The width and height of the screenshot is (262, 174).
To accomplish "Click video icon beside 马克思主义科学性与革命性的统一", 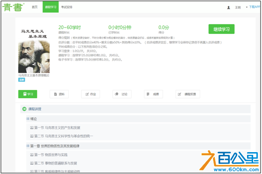I will (32, 136).
